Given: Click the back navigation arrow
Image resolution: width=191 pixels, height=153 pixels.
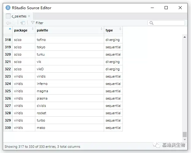Looking at the screenshot, I should [x=8, y=23].
